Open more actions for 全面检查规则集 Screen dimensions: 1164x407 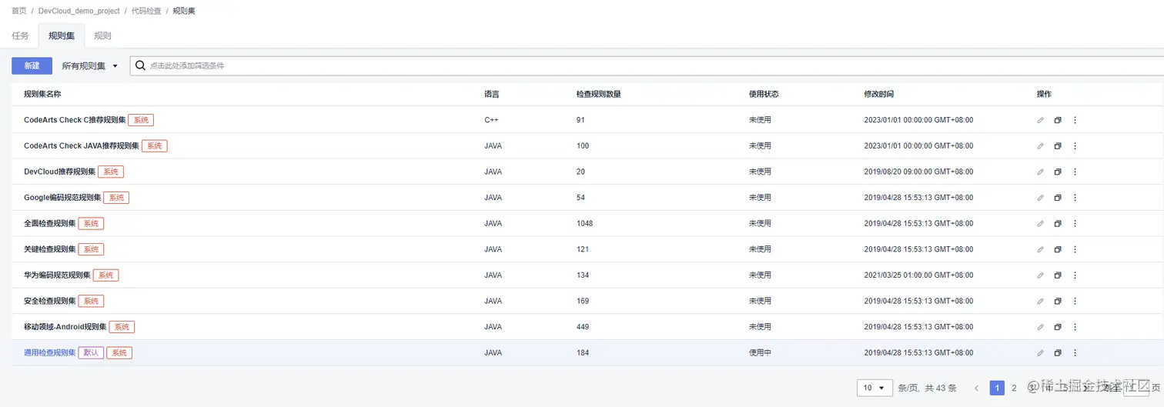tap(1075, 223)
